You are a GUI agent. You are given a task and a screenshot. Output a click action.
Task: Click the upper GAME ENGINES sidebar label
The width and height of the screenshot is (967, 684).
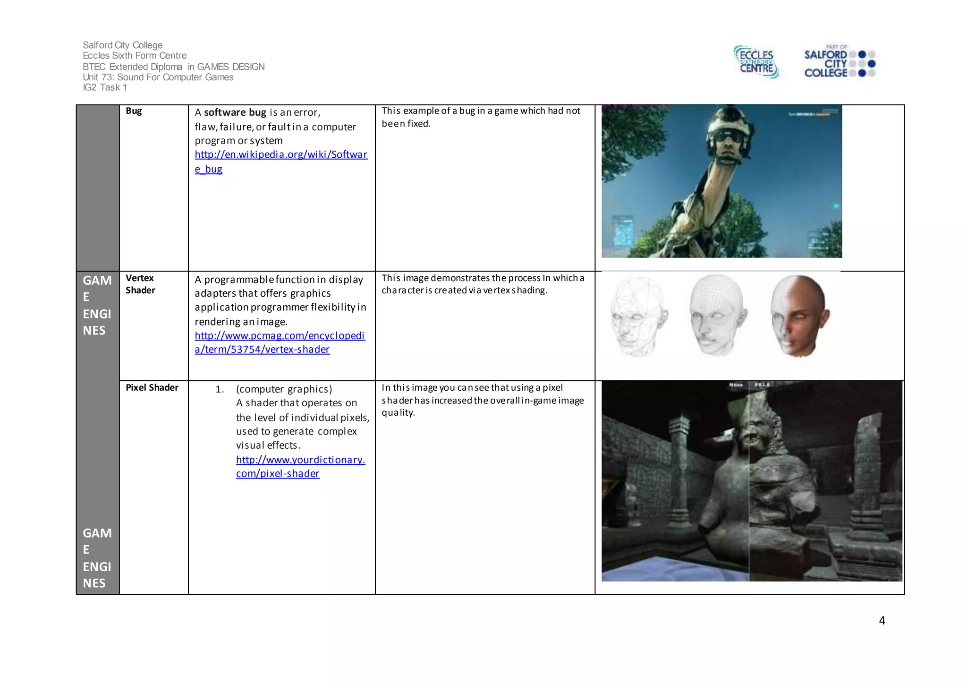[x=97, y=305]
